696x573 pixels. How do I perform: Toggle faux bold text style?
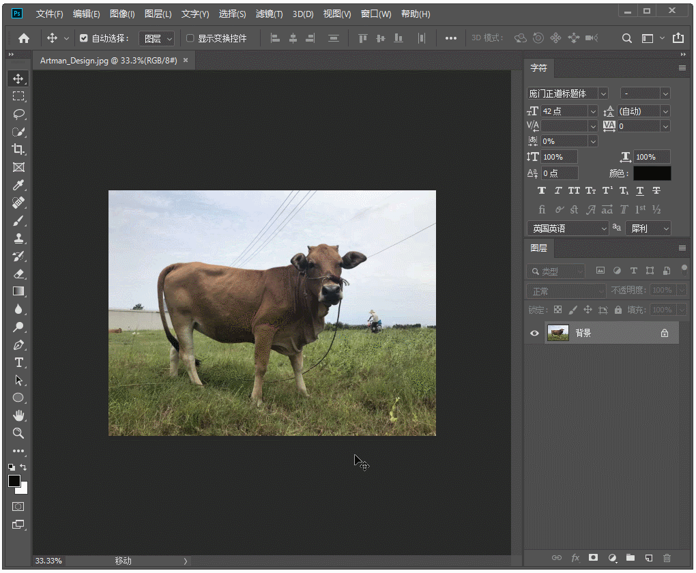coord(542,191)
